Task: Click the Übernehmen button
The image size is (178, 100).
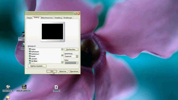Action: point(74,71)
